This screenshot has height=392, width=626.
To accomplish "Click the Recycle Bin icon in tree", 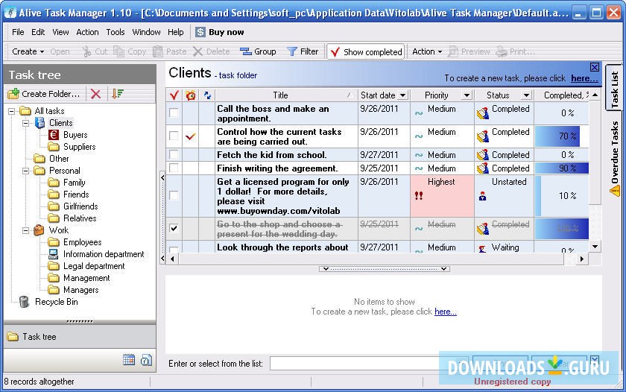I will [24, 302].
